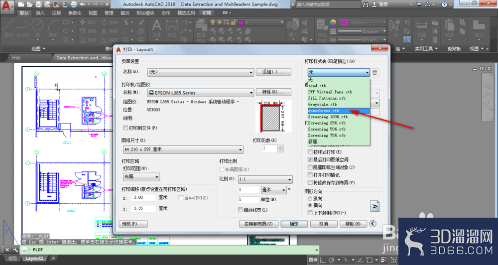
Task: Open the plot area range (布局) dropdown
Action: pyautogui.click(x=141, y=177)
